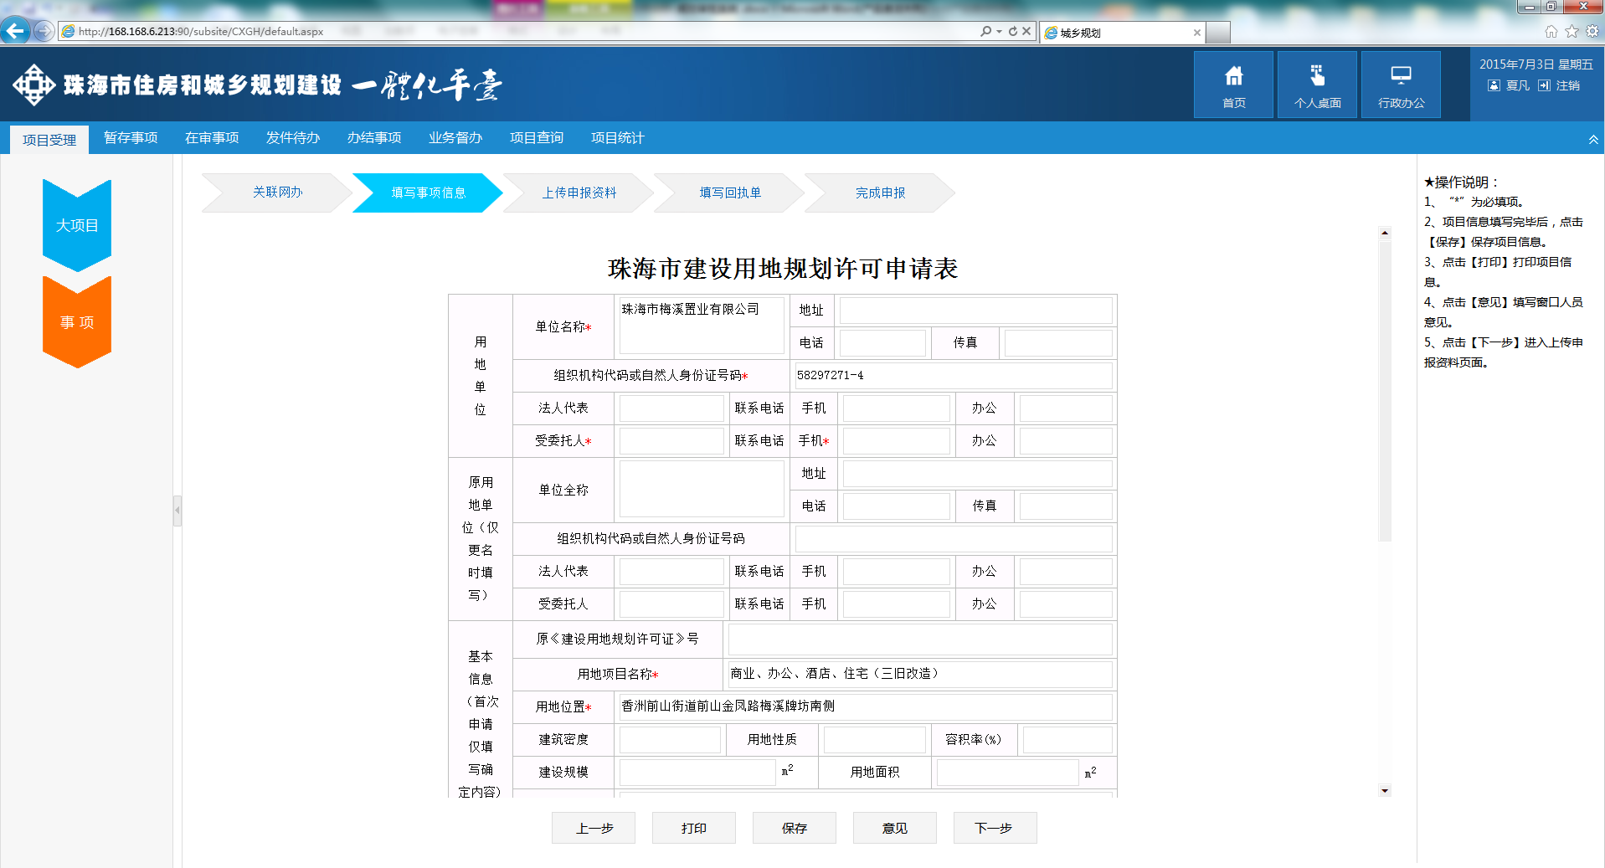Click the browser address bar URL

coord(201,32)
